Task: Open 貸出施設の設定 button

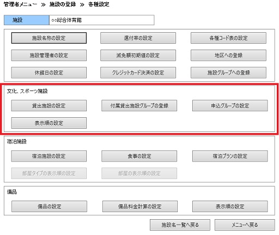Action: pos(49,106)
